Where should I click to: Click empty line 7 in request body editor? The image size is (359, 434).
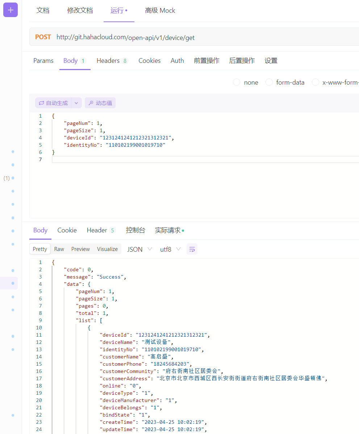click(x=205, y=159)
